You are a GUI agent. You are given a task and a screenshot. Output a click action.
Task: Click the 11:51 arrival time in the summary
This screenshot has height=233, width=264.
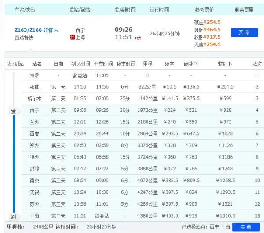(x=124, y=37)
